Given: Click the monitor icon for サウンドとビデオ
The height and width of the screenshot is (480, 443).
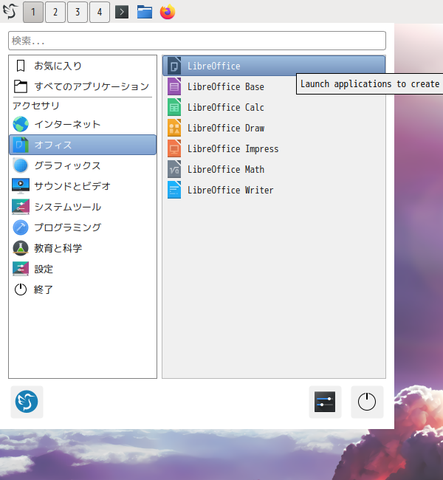Looking at the screenshot, I should [21, 186].
